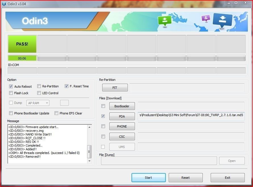Click the green download icon in banner
The width and height of the screenshot is (253, 187).
(x=165, y=21)
